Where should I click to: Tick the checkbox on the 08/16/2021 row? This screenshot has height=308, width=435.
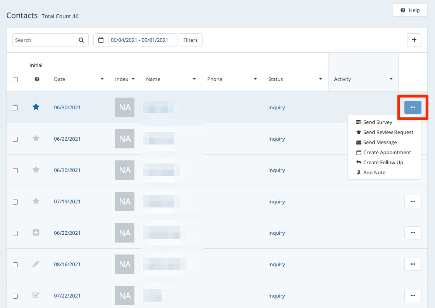point(15,265)
